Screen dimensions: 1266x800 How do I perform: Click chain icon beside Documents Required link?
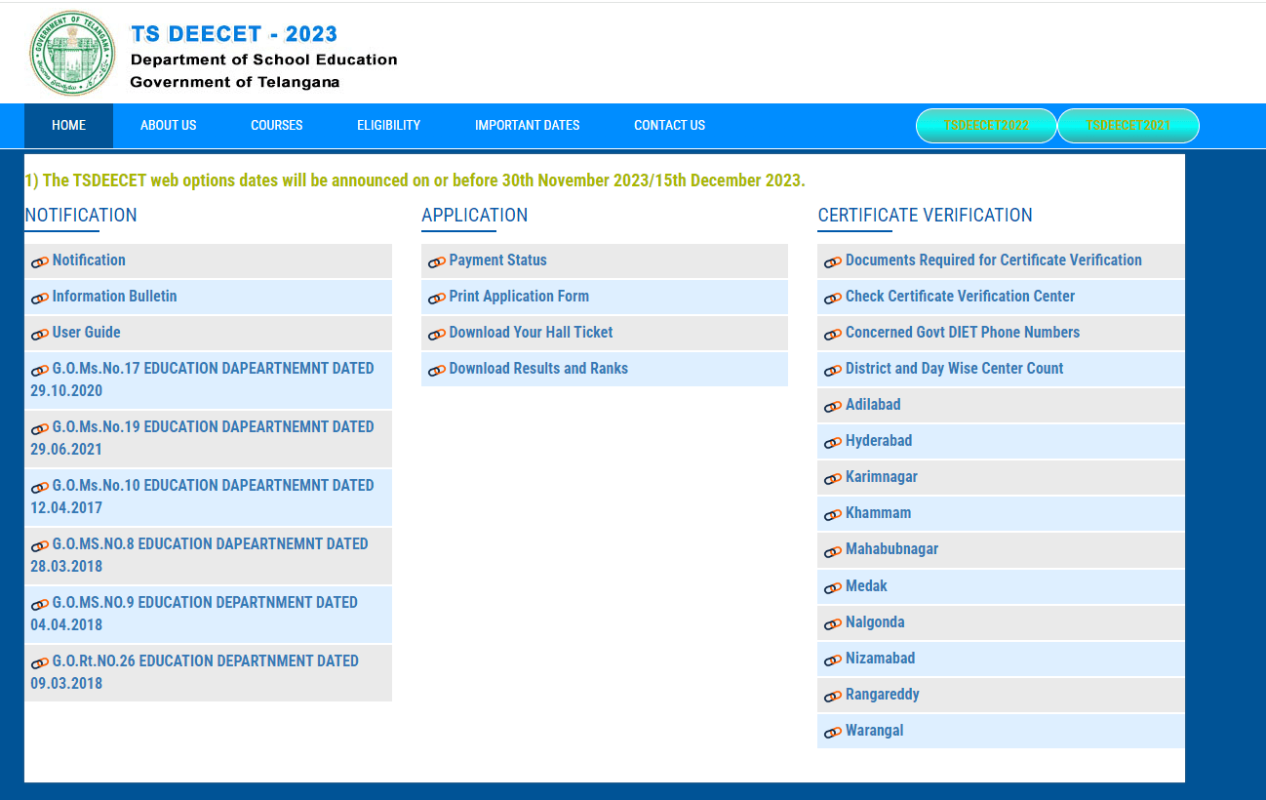coord(833,261)
